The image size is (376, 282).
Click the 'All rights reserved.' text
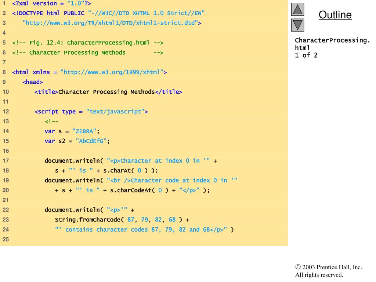point(319,275)
